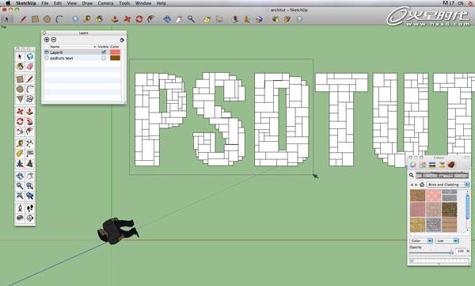The height and width of the screenshot is (286, 475).
Task: Open the List dropdown in Colors panel
Action: (447, 241)
